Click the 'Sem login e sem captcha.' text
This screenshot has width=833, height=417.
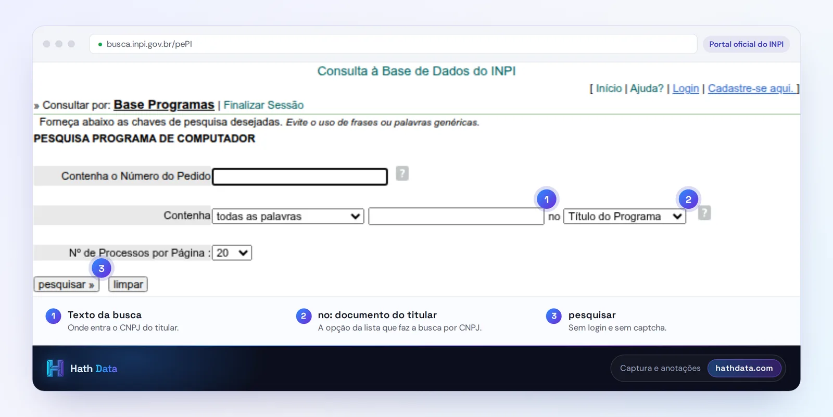(617, 328)
